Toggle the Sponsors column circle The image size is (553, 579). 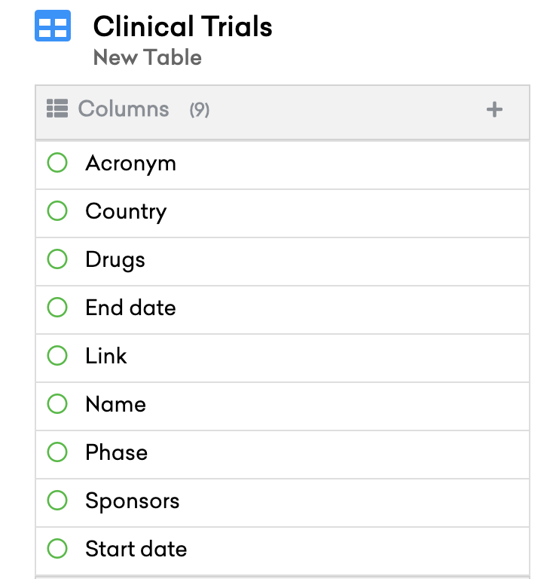coord(57,501)
